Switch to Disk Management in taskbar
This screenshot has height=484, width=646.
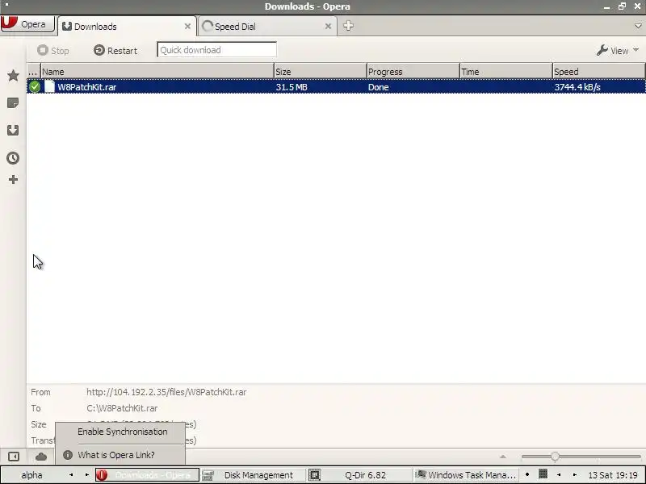[254, 475]
